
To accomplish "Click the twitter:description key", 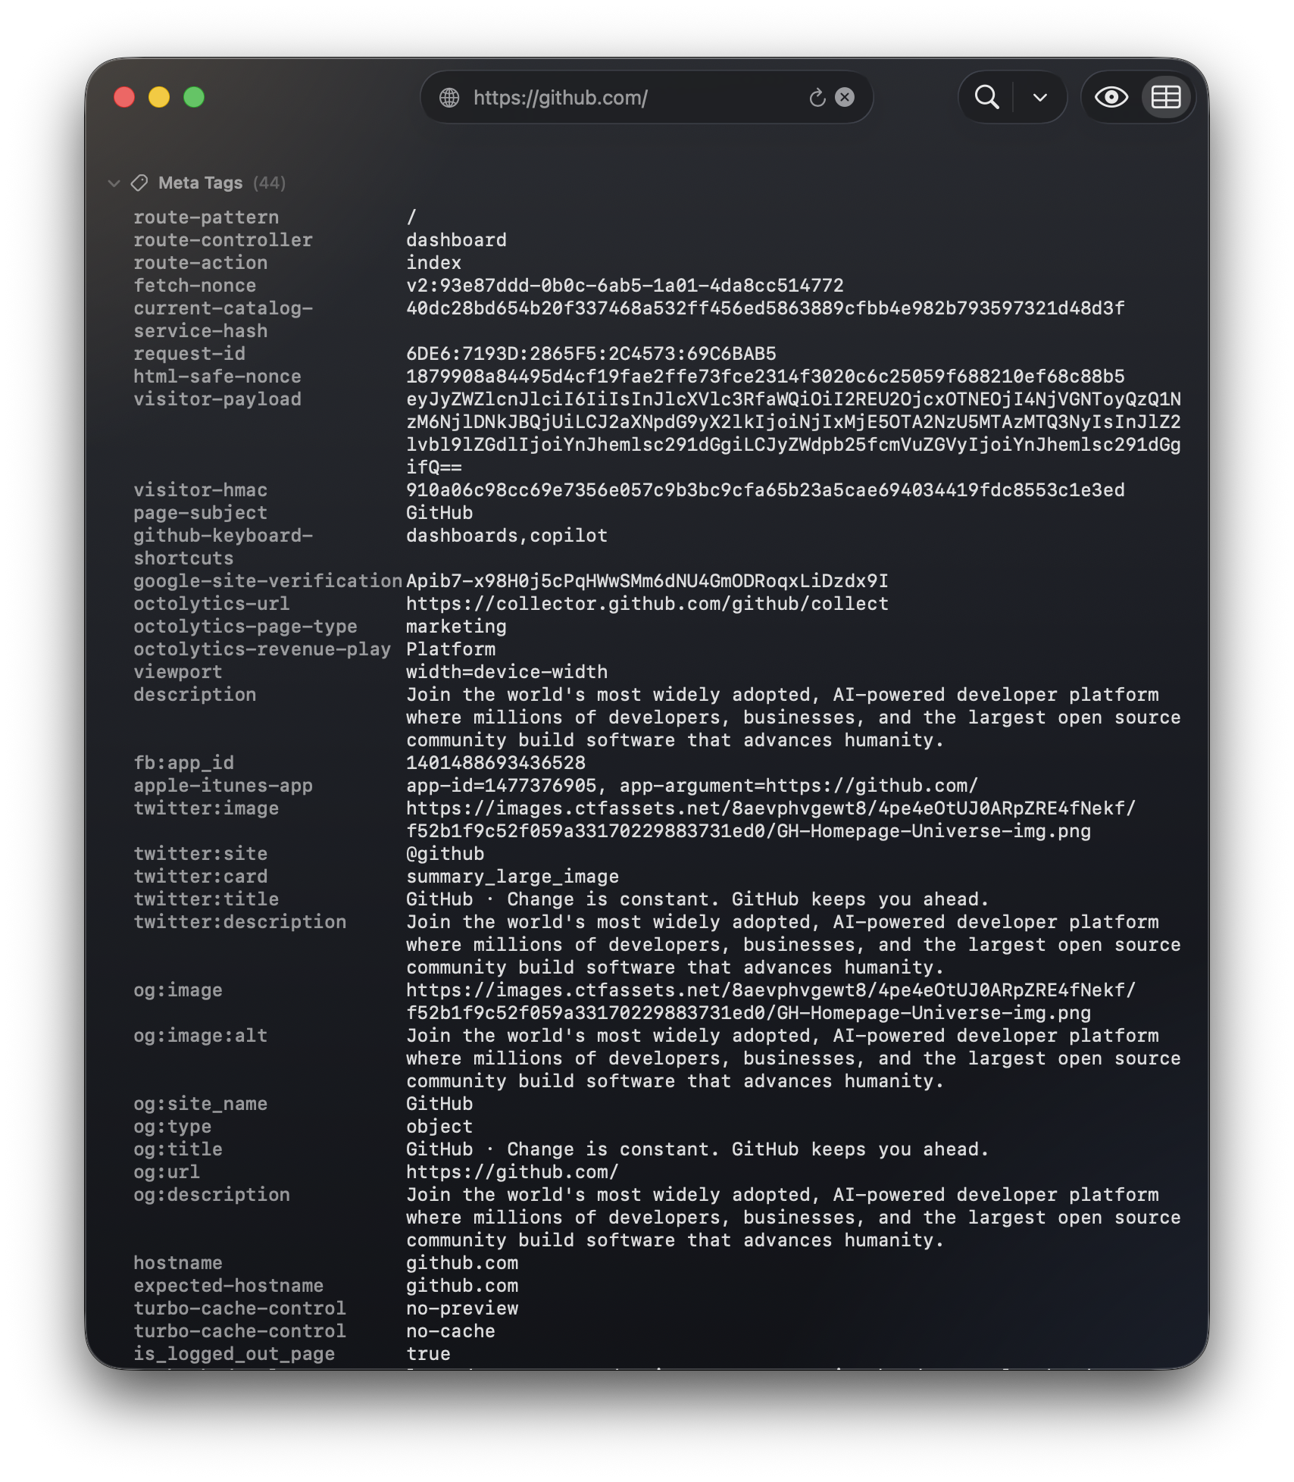I will click(x=239, y=922).
